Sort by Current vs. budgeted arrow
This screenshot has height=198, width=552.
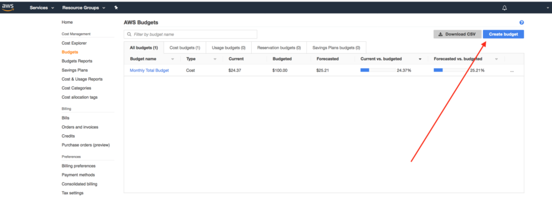420,59
